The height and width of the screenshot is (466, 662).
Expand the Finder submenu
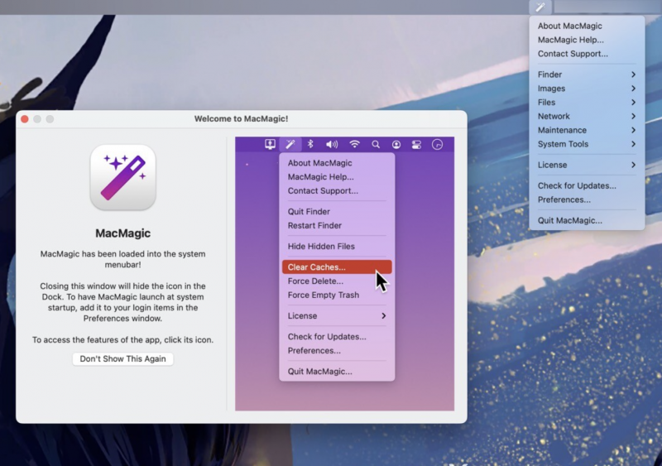pyautogui.click(x=587, y=74)
